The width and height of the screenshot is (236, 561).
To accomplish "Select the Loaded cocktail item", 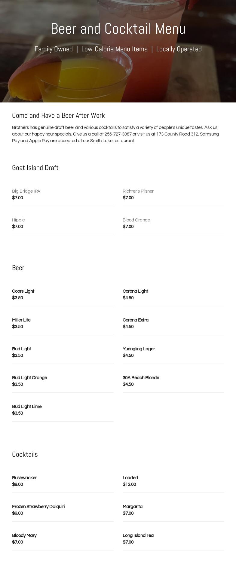I will 130,478.
